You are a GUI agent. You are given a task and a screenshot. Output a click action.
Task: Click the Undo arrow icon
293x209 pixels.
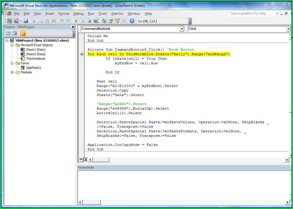pos(62,21)
